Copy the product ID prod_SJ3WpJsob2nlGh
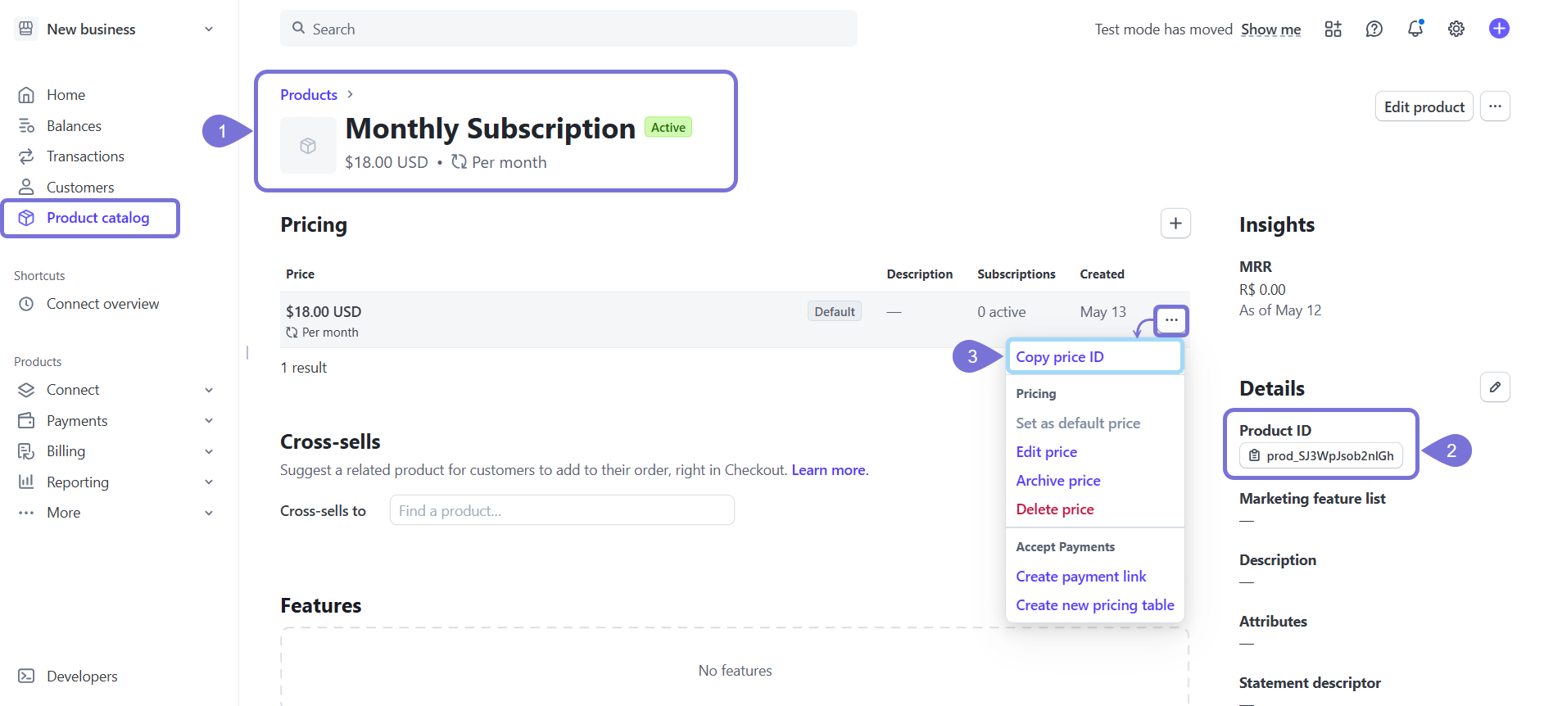Viewport: 1544px width, 706px height. click(1320, 456)
